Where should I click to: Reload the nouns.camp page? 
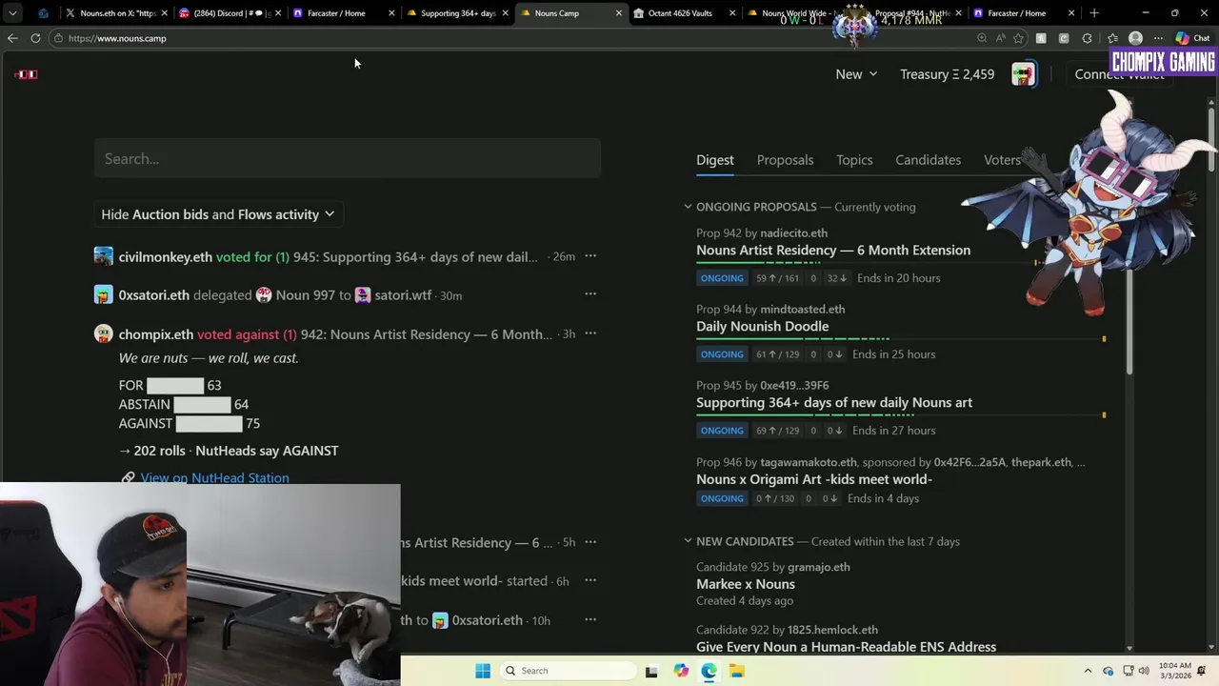point(35,38)
